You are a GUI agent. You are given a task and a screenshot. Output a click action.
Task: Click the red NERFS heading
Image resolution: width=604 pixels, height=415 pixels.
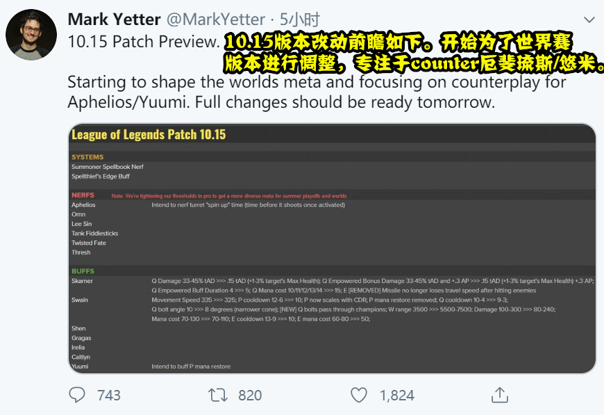83,195
